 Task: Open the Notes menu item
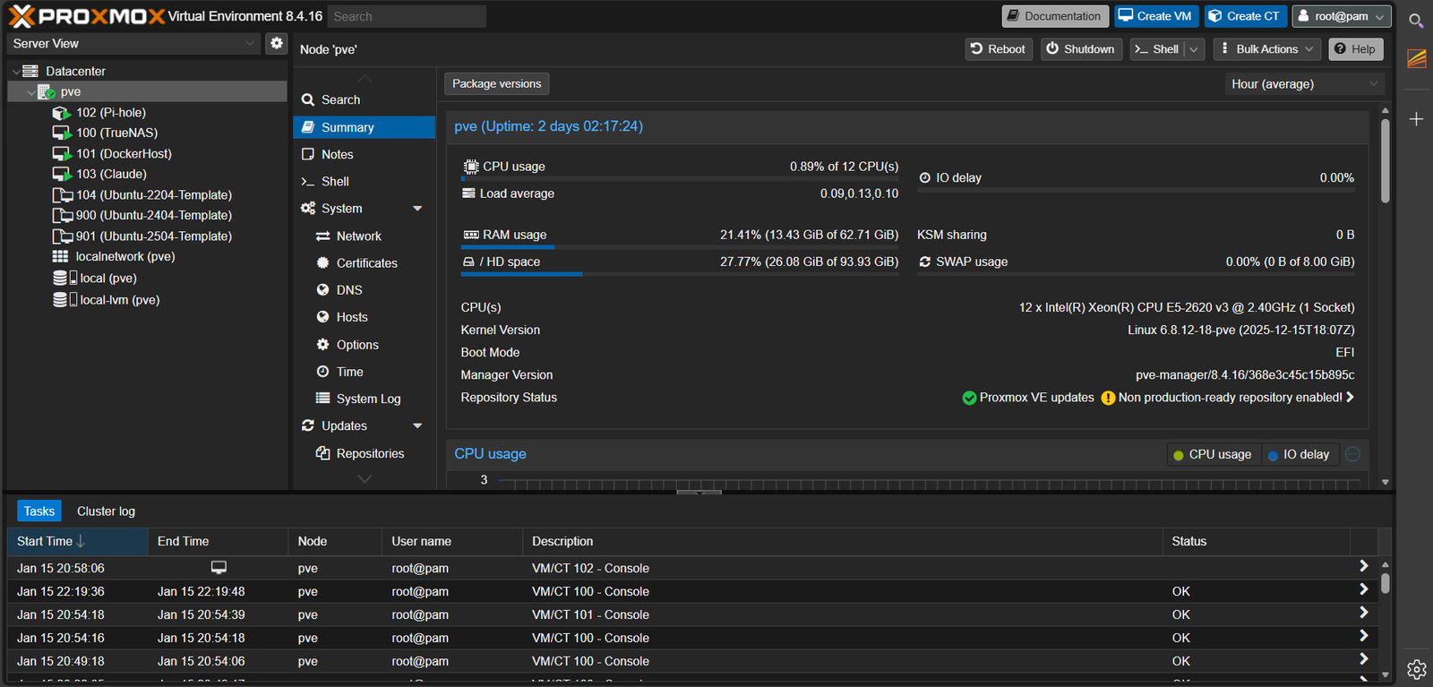tap(365, 155)
